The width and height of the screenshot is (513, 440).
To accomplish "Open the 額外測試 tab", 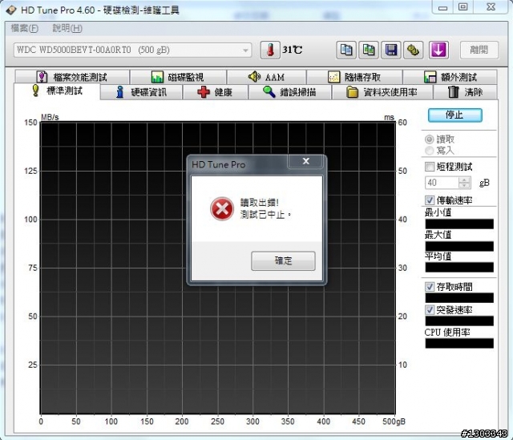I will coord(450,77).
